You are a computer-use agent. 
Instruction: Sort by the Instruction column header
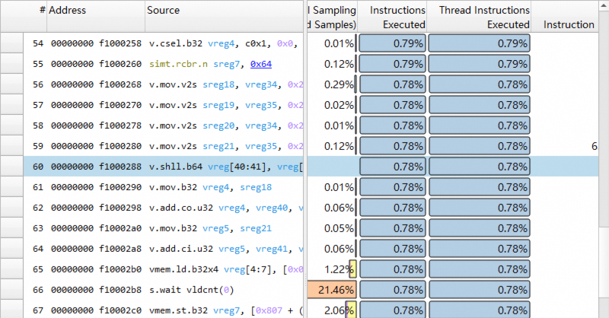(x=564, y=16)
